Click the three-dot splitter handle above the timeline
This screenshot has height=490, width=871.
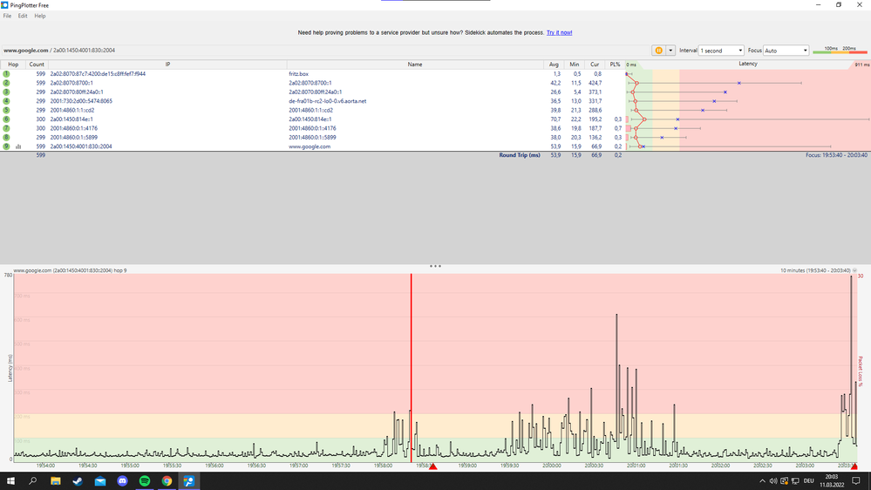(435, 266)
